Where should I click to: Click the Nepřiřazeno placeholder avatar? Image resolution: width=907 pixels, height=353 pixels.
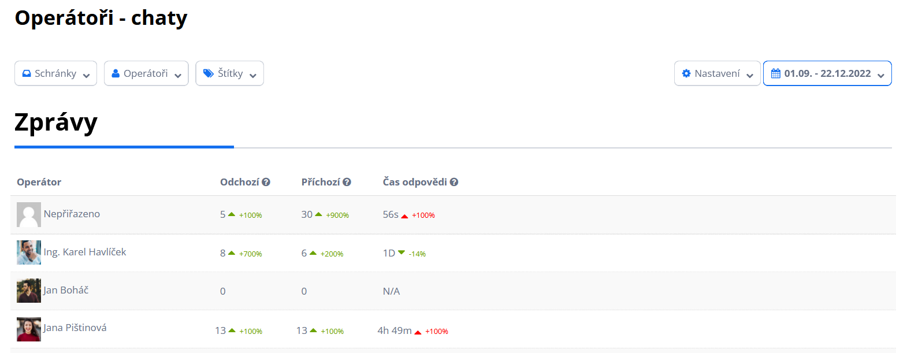tap(29, 214)
